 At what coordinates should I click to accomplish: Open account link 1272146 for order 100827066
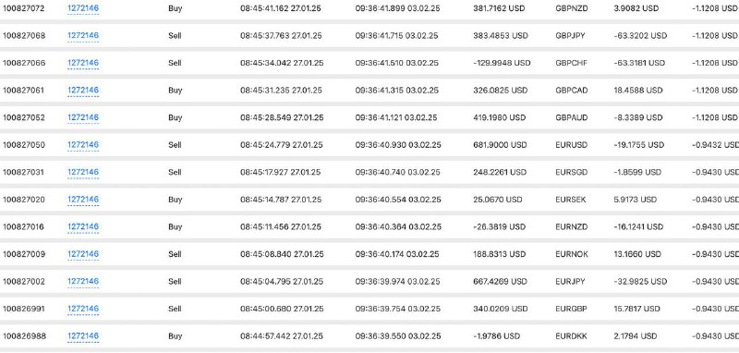click(83, 63)
